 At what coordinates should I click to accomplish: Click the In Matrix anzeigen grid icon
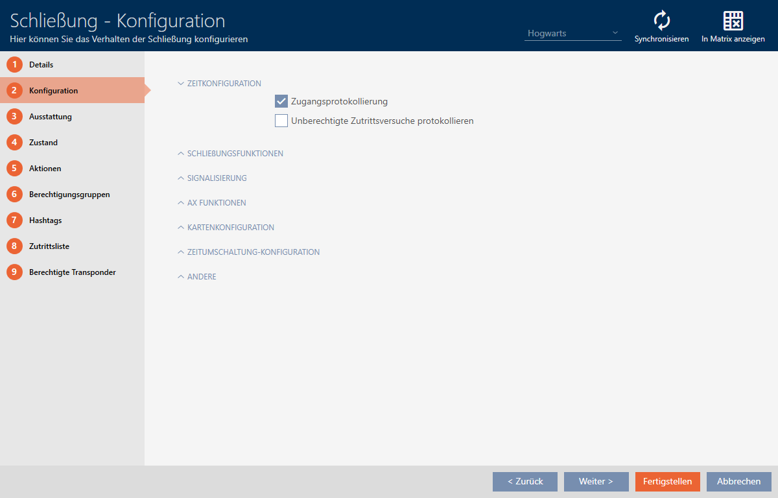click(733, 21)
